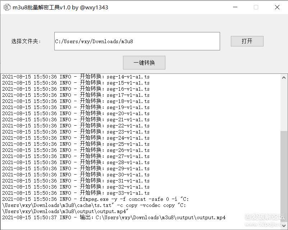
Task: Click the m3u8 tool icon in the title bar
Action: click(x=7, y=7)
